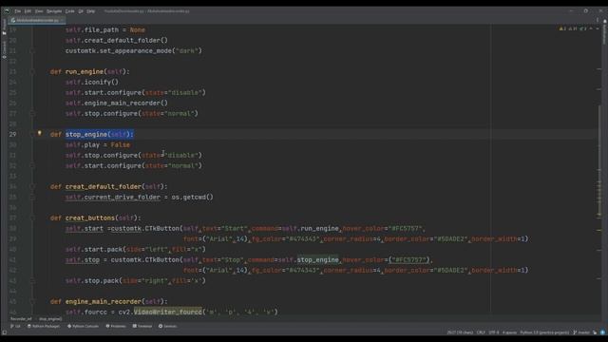Collapse the run_engine method fold marker

pyautogui.click(x=32, y=72)
